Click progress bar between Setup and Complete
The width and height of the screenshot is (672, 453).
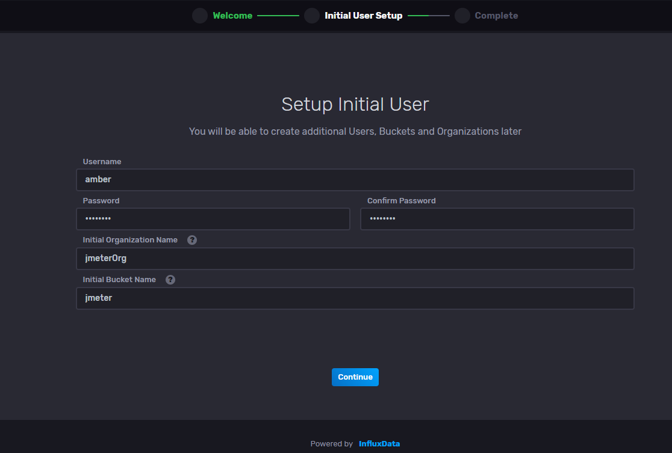pos(429,16)
